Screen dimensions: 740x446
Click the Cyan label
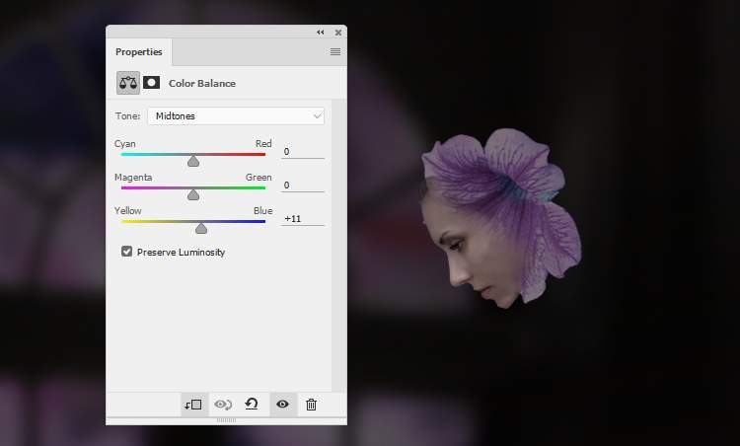pyautogui.click(x=124, y=144)
